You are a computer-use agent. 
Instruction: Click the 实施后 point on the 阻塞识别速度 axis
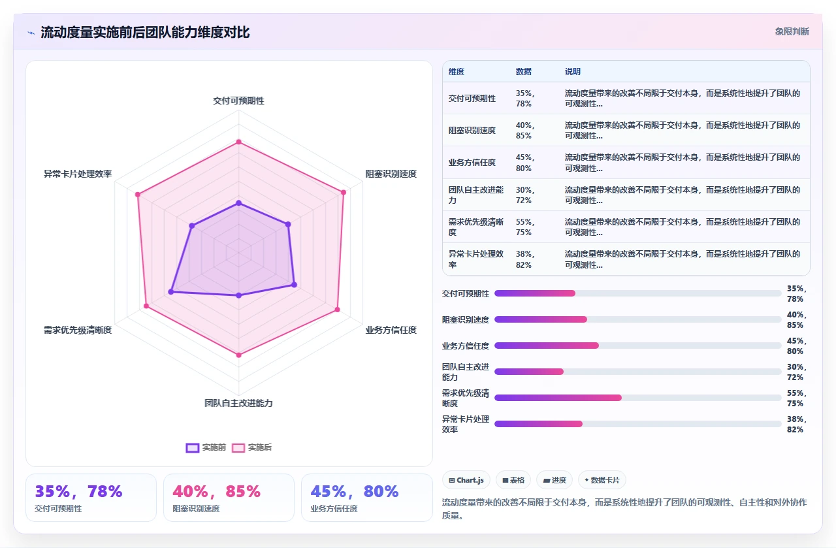(x=343, y=191)
